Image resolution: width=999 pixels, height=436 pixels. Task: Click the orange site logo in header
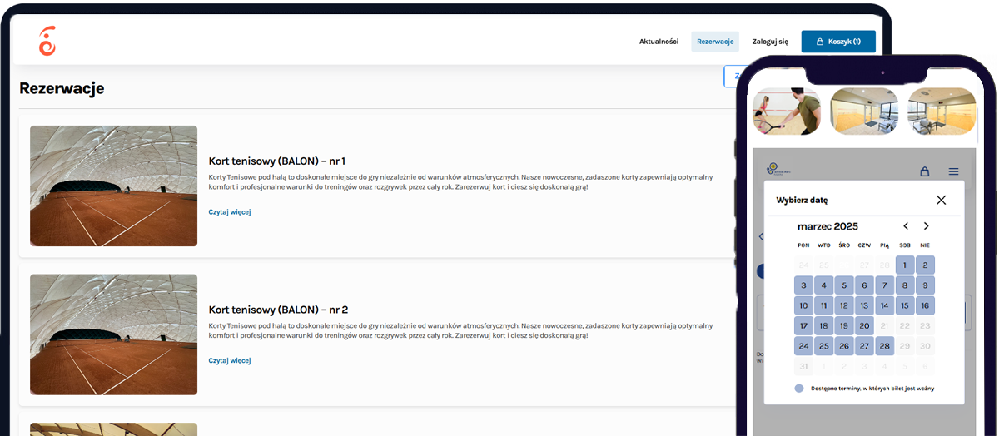[x=47, y=41]
